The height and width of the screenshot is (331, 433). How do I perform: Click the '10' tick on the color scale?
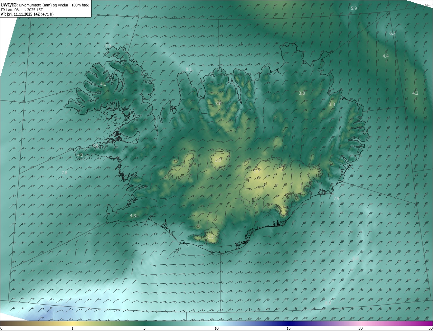(x=216, y=328)
